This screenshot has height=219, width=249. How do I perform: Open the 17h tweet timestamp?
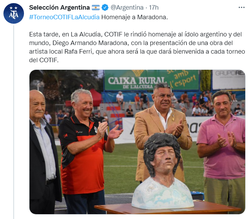(x=153, y=8)
